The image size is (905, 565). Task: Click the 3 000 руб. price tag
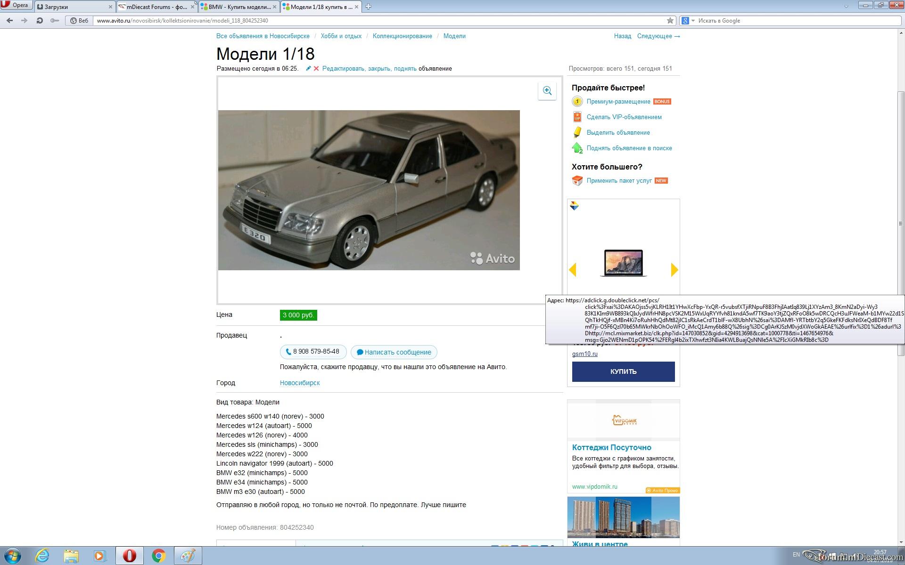298,315
